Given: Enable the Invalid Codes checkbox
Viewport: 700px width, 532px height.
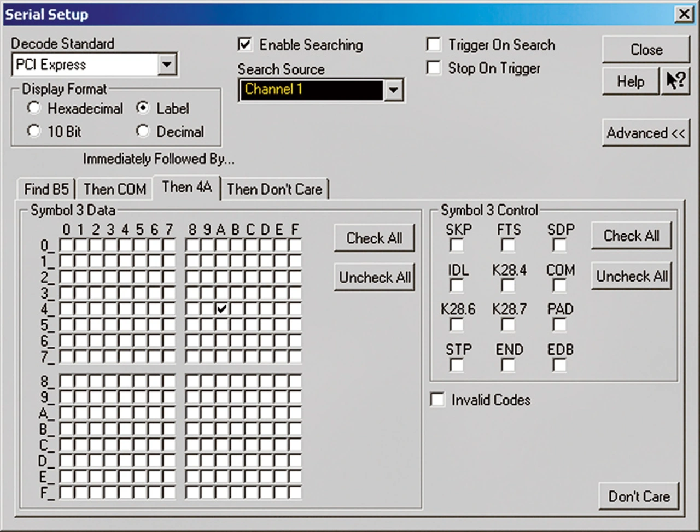Looking at the screenshot, I should point(437,400).
